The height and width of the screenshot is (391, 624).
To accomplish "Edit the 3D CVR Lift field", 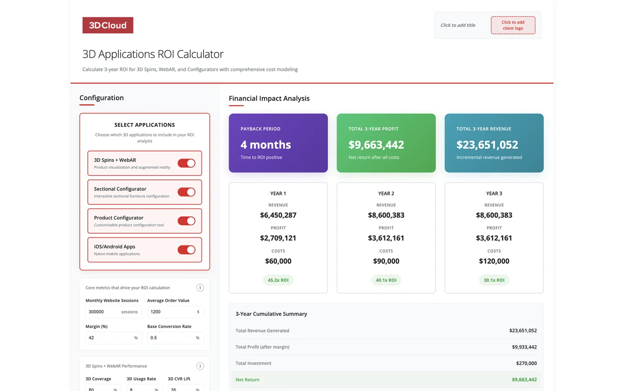I will [x=185, y=388].
